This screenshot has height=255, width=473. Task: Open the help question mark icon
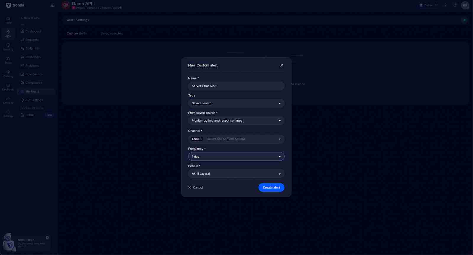[446, 5]
